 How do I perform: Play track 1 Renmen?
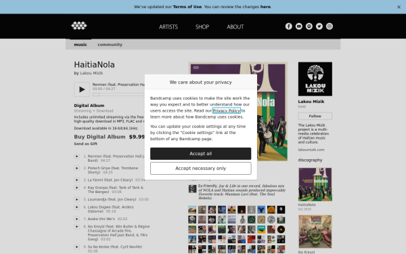[77, 156]
